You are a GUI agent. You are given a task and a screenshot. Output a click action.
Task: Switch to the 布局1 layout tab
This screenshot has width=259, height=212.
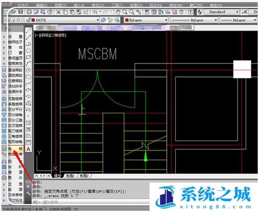click(69, 175)
